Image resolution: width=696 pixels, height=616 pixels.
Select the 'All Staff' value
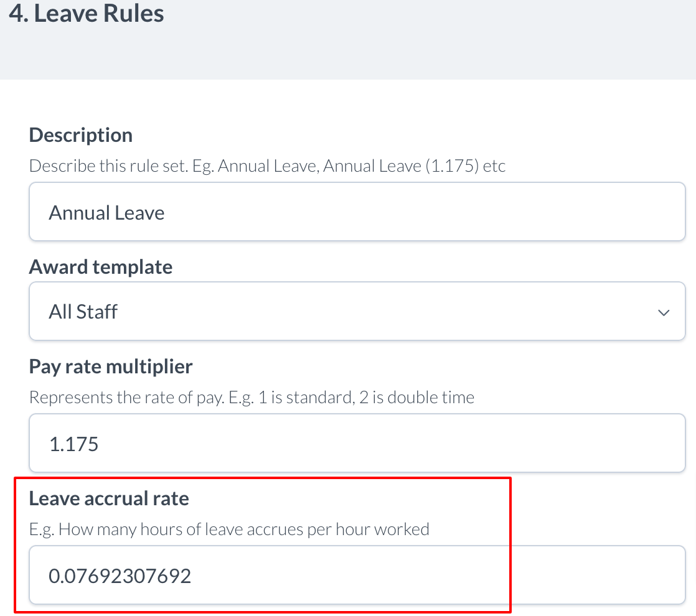click(83, 312)
